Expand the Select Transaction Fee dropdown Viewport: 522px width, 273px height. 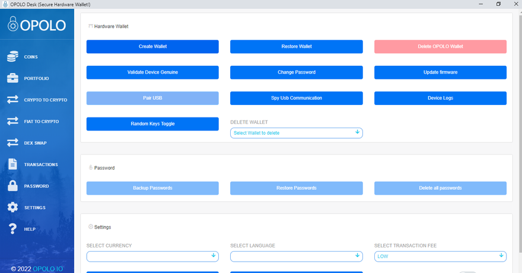(x=440, y=256)
